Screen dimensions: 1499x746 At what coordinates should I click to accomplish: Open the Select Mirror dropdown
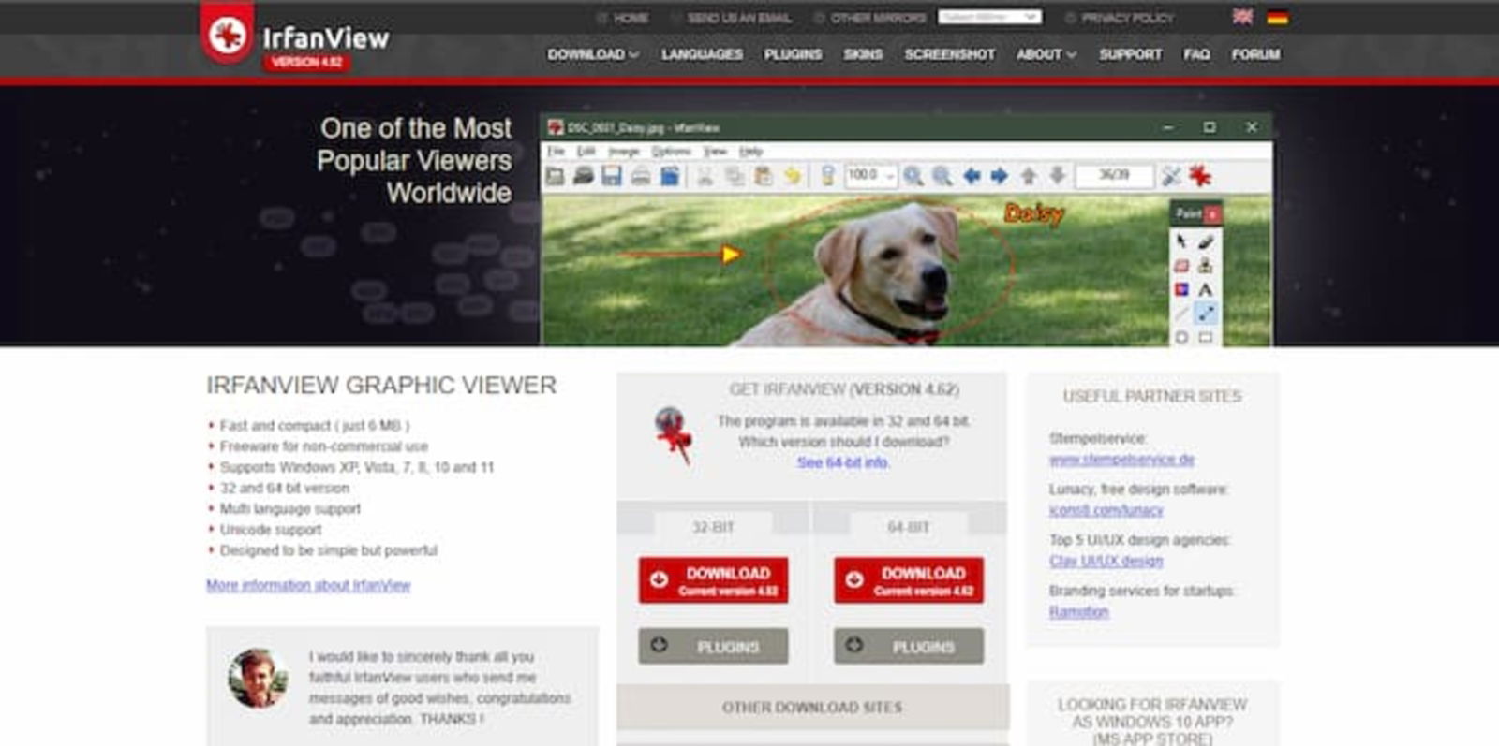point(990,17)
